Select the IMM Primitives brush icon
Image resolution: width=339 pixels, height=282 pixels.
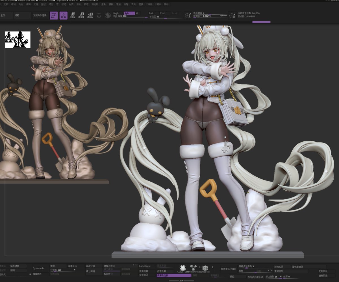tap(194, 269)
